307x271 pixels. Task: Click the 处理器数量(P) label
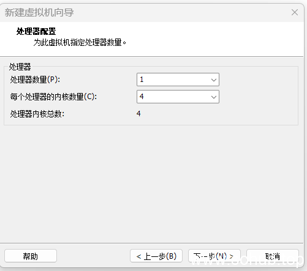tap(35, 80)
